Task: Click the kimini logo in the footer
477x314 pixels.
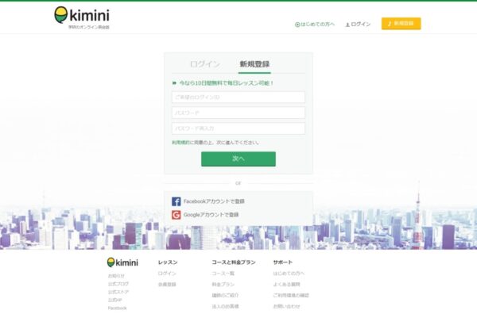Action: point(122,262)
